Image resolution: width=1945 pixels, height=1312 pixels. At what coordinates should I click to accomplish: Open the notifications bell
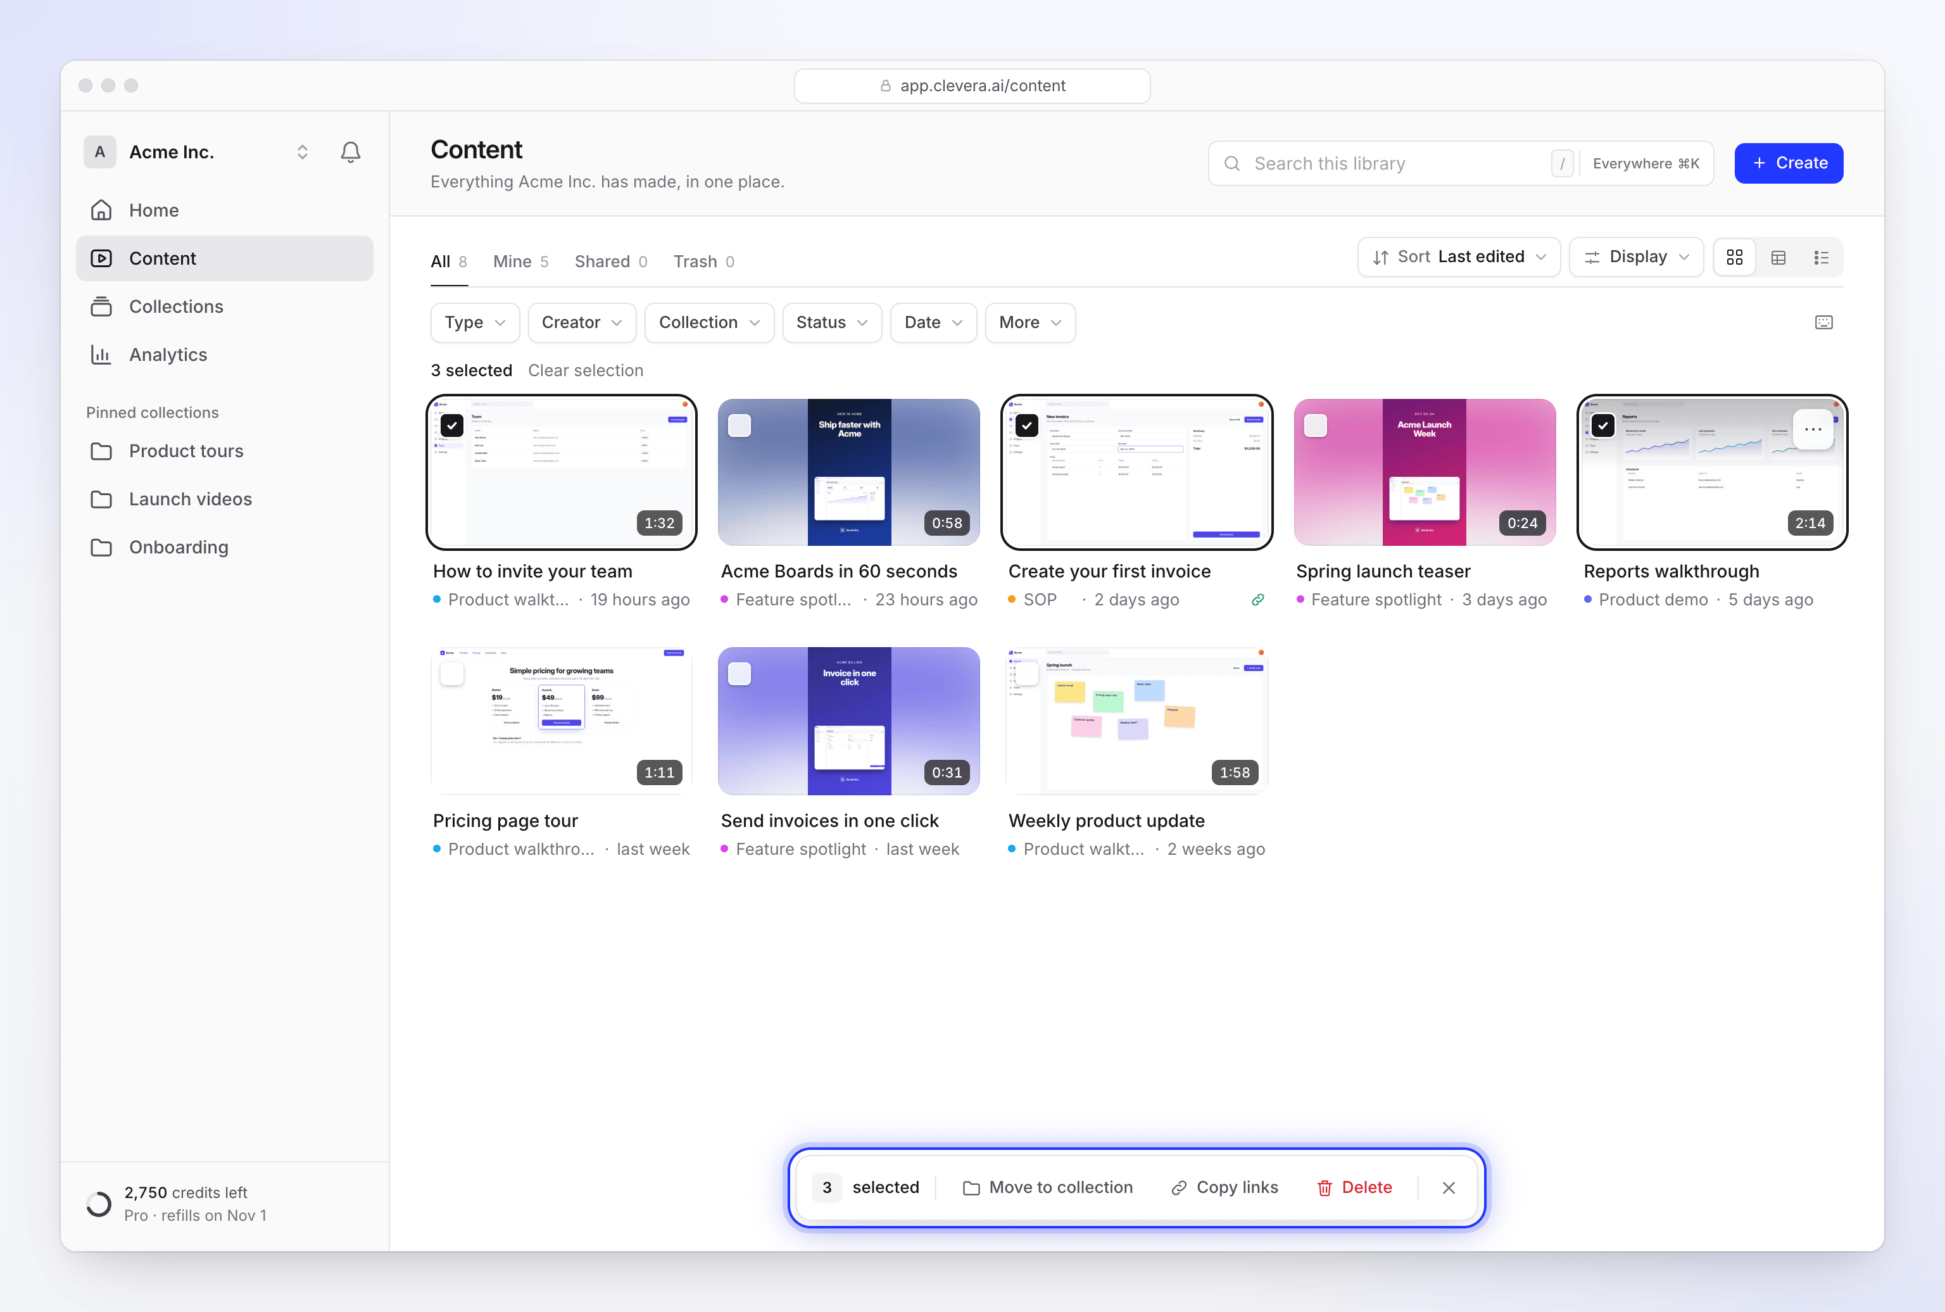coord(351,152)
